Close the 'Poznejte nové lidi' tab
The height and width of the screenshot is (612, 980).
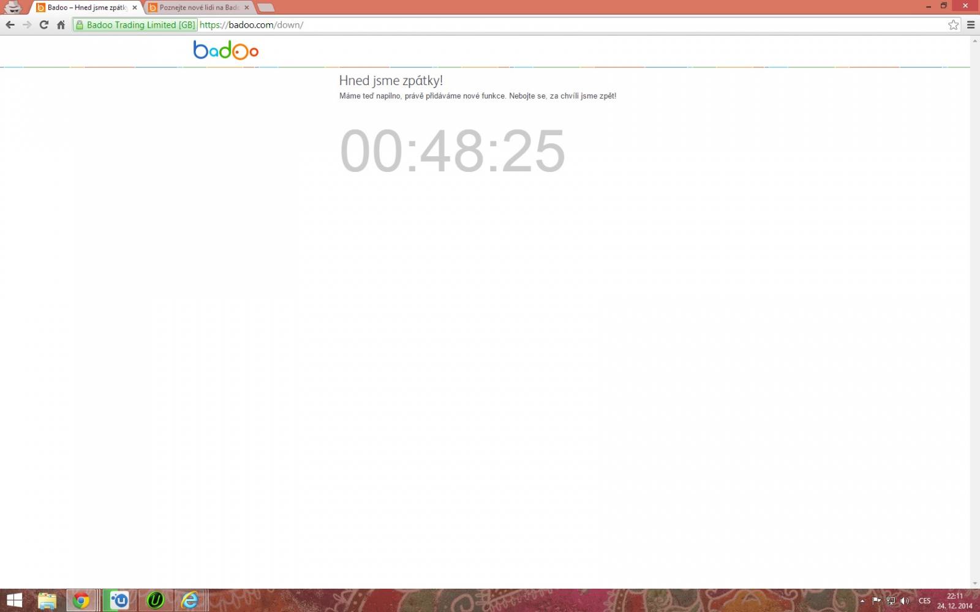(x=247, y=8)
